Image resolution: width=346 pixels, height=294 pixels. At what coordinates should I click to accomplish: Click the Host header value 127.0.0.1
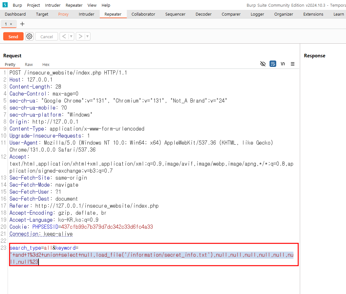point(40,80)
